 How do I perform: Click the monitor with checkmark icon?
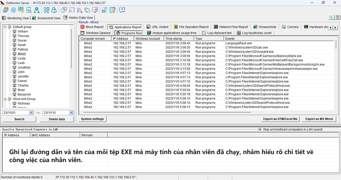point(64,10)
